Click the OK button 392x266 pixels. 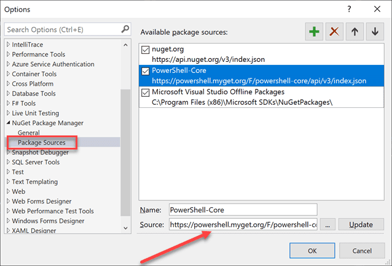pyautogui.click(x=312, y=250)
